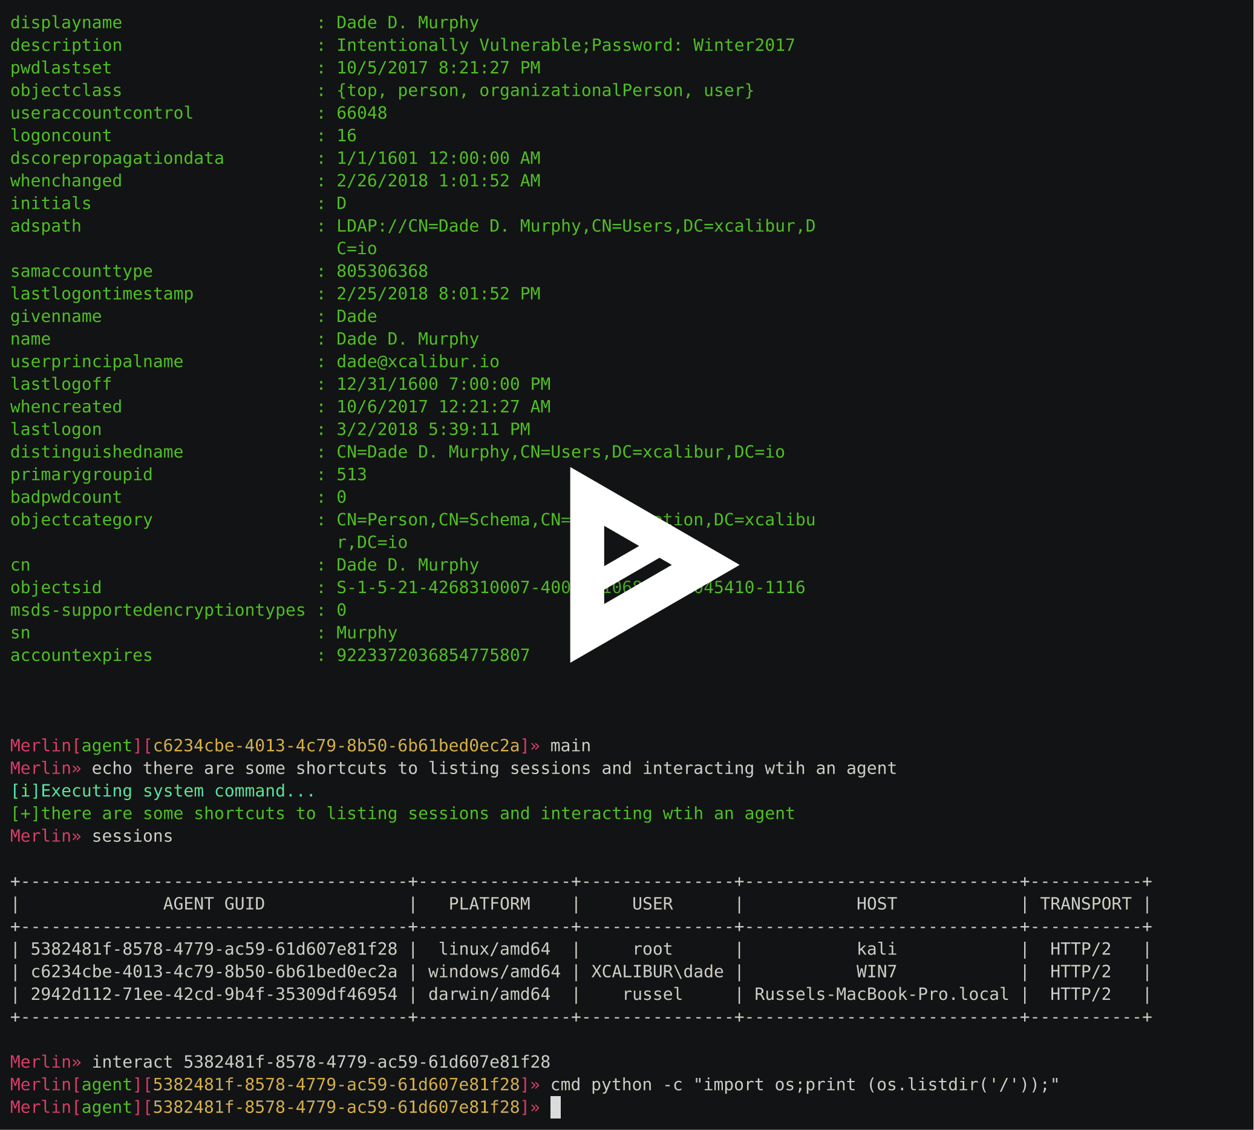Click the 'PLATFORM' table header
Screen dimensions: 1254x1130
pyautogui.click(x=489, y=904)
